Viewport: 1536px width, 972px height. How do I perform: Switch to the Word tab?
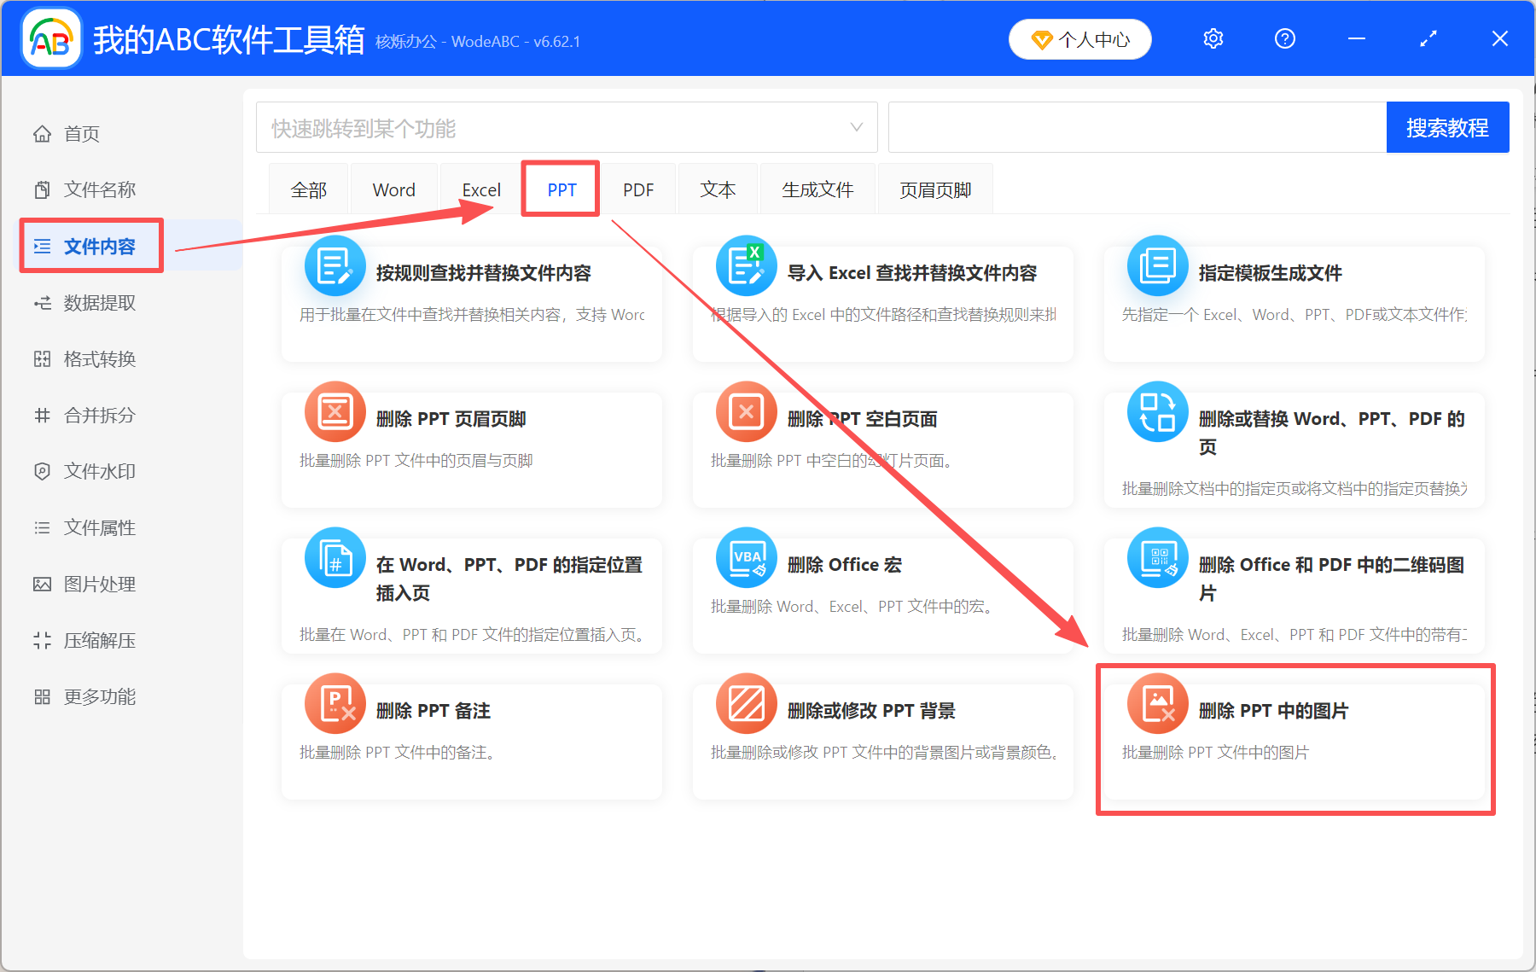coord(393,189)
